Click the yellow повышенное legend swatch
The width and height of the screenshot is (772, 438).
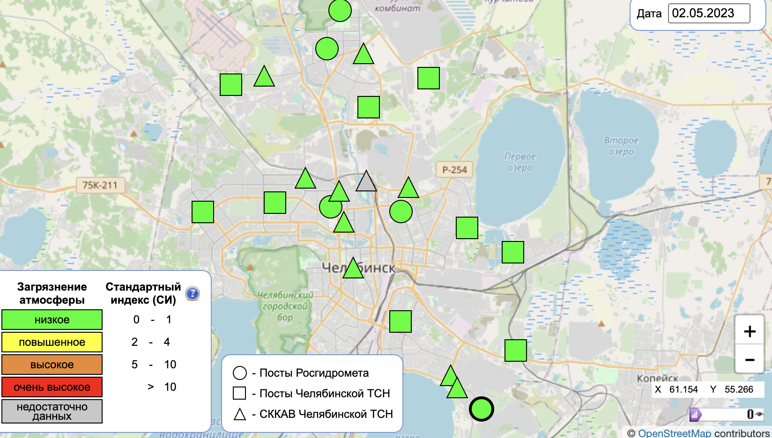(52, 342)
